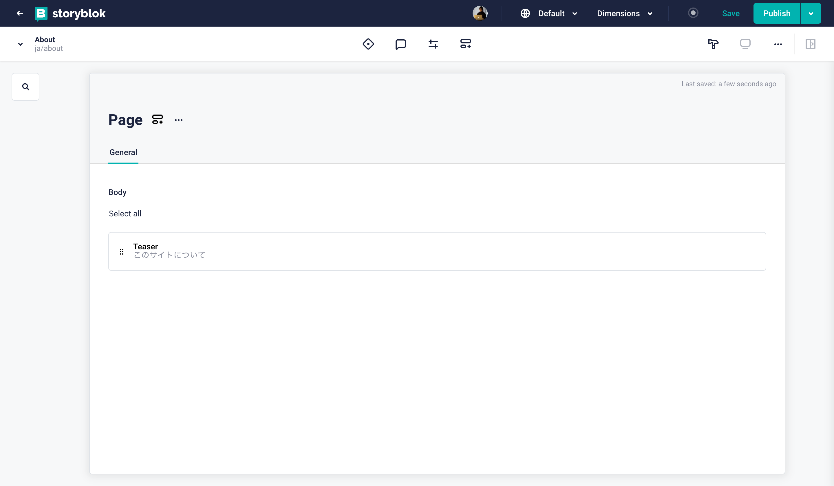Open the three-dot menu beside Page heading
This screenshot has width=834, height=486.
[x=178, y=120]
